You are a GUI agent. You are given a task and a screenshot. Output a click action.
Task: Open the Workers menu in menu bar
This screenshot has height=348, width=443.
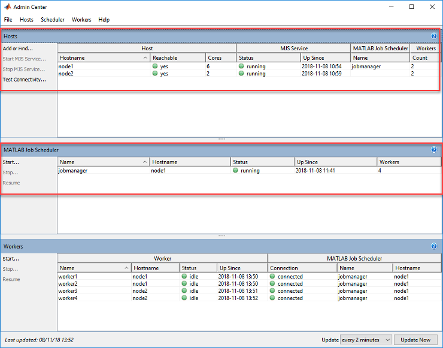[x=81, y=20]
